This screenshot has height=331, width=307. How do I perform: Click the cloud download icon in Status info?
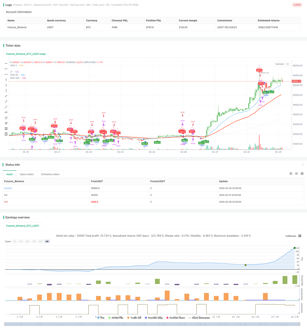click(x=296, y=174)
